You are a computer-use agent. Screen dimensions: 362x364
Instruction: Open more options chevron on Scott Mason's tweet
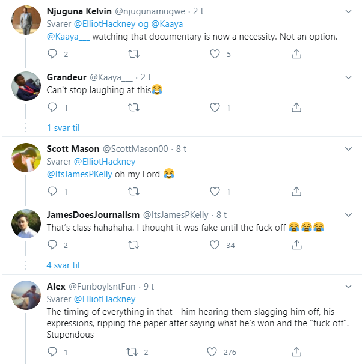348,149
